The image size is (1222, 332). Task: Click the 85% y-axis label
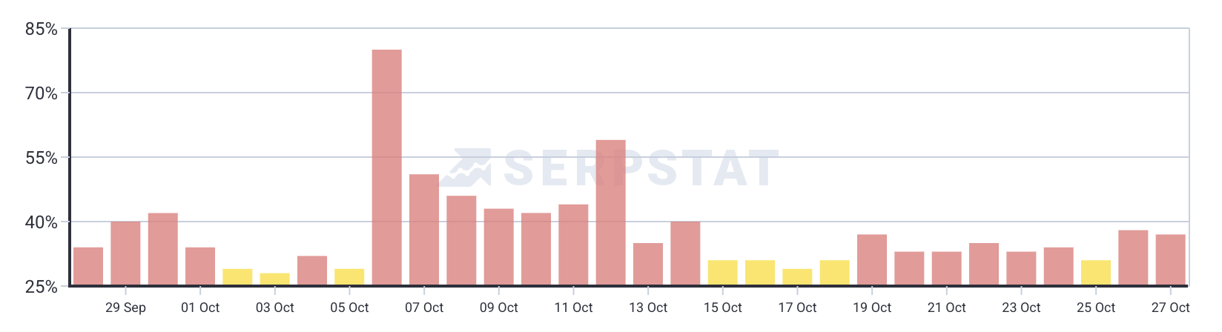(41, 30)
